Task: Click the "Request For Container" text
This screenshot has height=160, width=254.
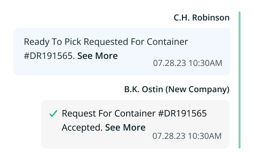Action: 108,114
